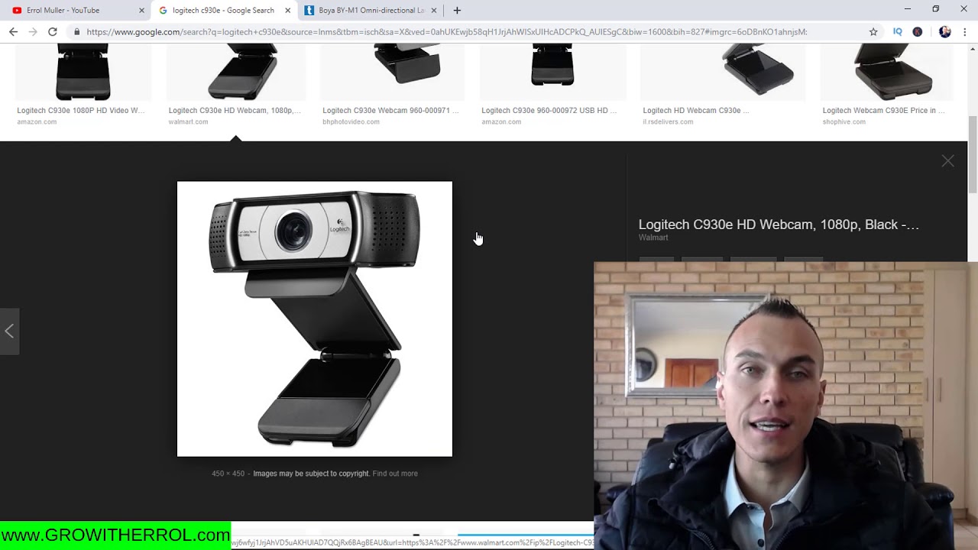Reload the Google Images page

[53, 32]
